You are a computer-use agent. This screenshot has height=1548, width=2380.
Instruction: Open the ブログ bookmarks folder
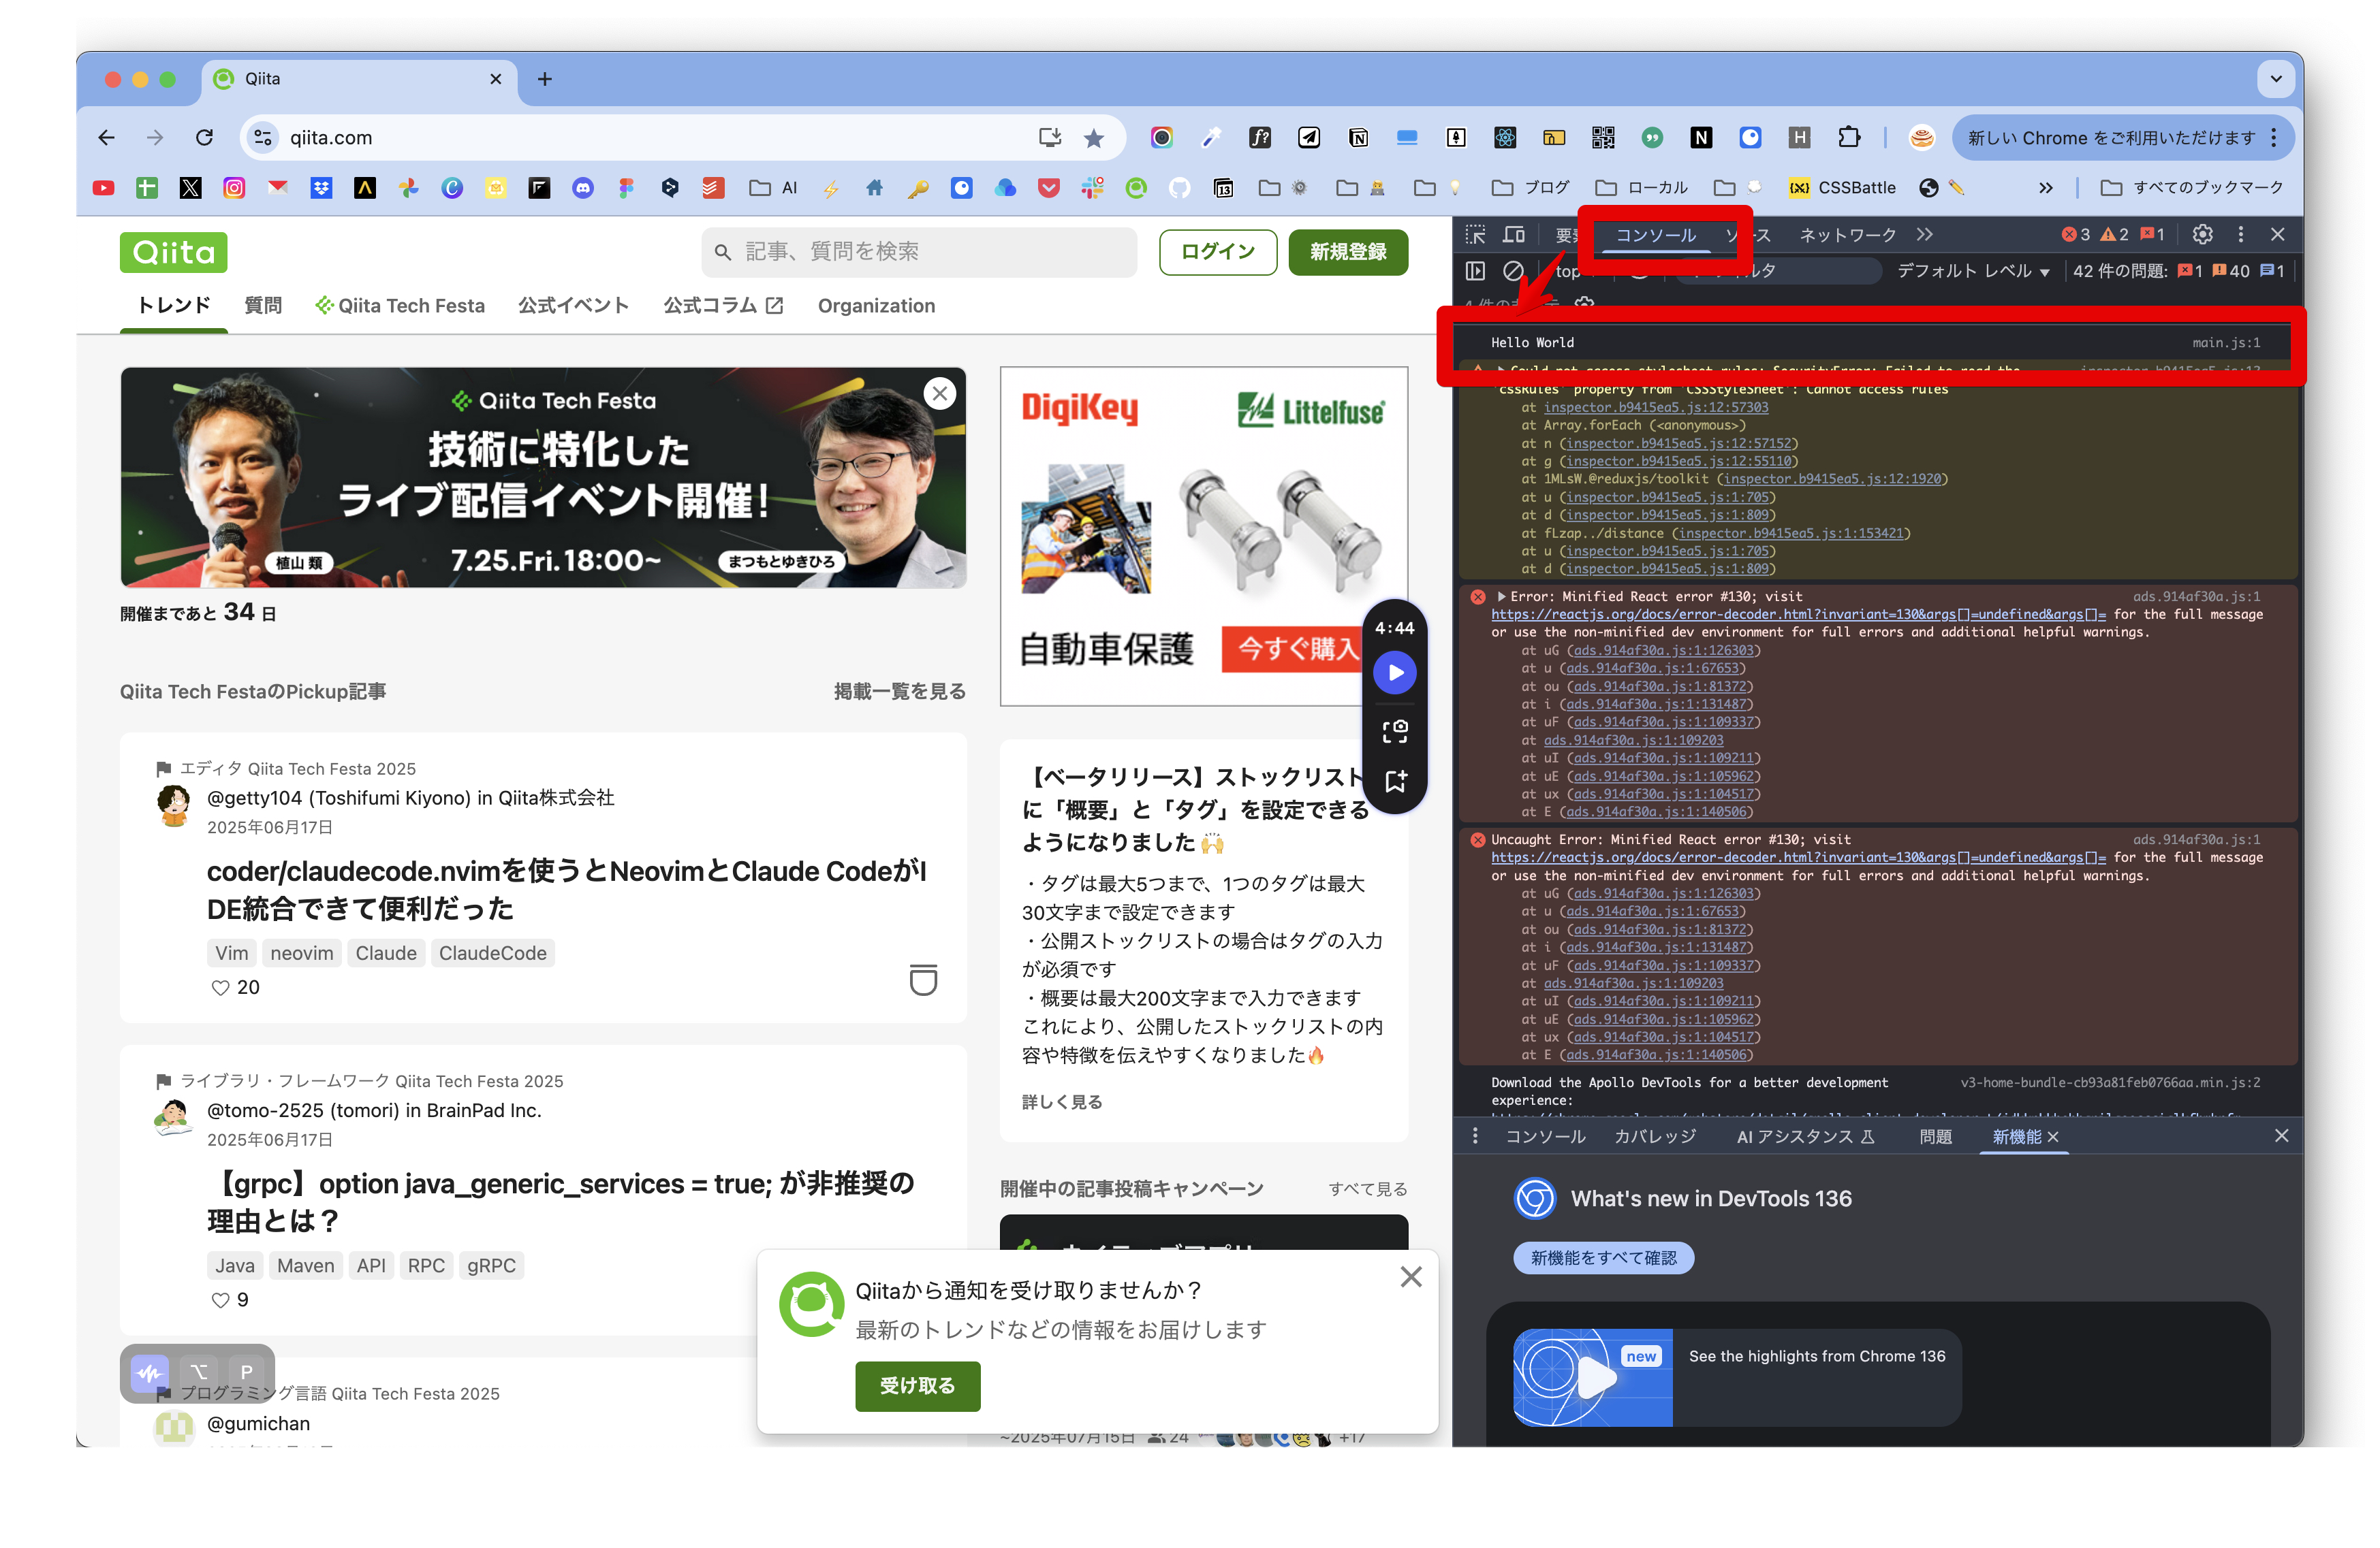(1530, 188)
